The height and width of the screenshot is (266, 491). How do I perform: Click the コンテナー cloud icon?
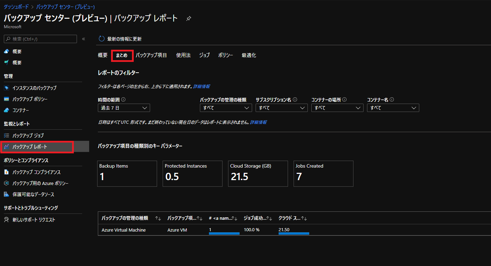[x=6, y=110]
